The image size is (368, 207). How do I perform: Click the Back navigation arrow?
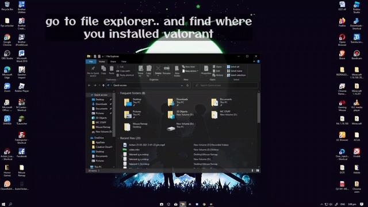tap(90, 86)
